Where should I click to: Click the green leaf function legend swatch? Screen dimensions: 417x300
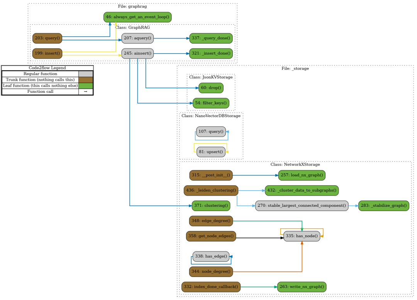(85, 85)
